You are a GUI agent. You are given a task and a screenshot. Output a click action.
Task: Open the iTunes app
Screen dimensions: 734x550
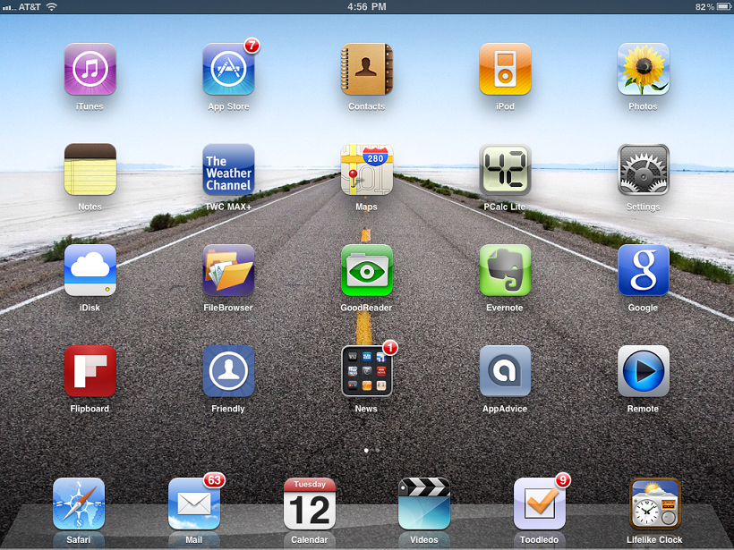[90, 69]
